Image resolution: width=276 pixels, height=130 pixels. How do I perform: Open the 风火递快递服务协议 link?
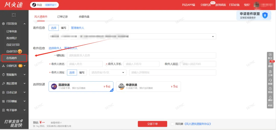point(197,124)
